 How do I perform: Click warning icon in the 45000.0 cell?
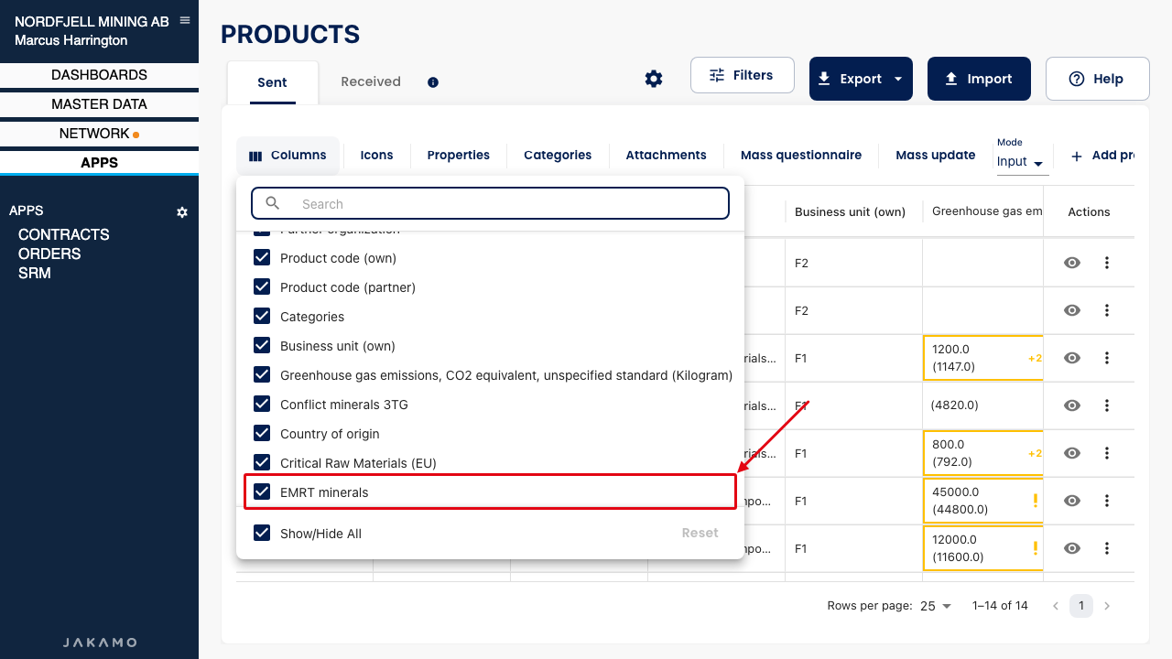tap(1036, 501)
